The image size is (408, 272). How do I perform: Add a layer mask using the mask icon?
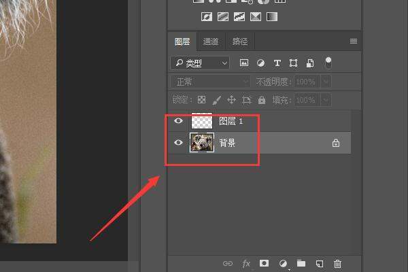tap(265, 263)
